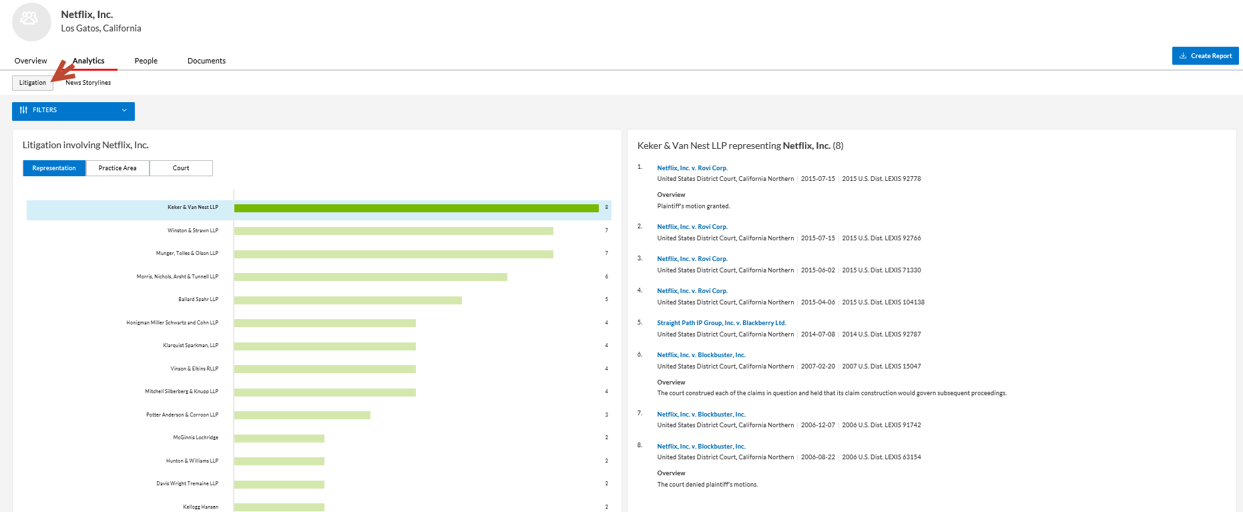
Task: Click the Potter Anderson & Corroon bar
Action: coord(302,415)
